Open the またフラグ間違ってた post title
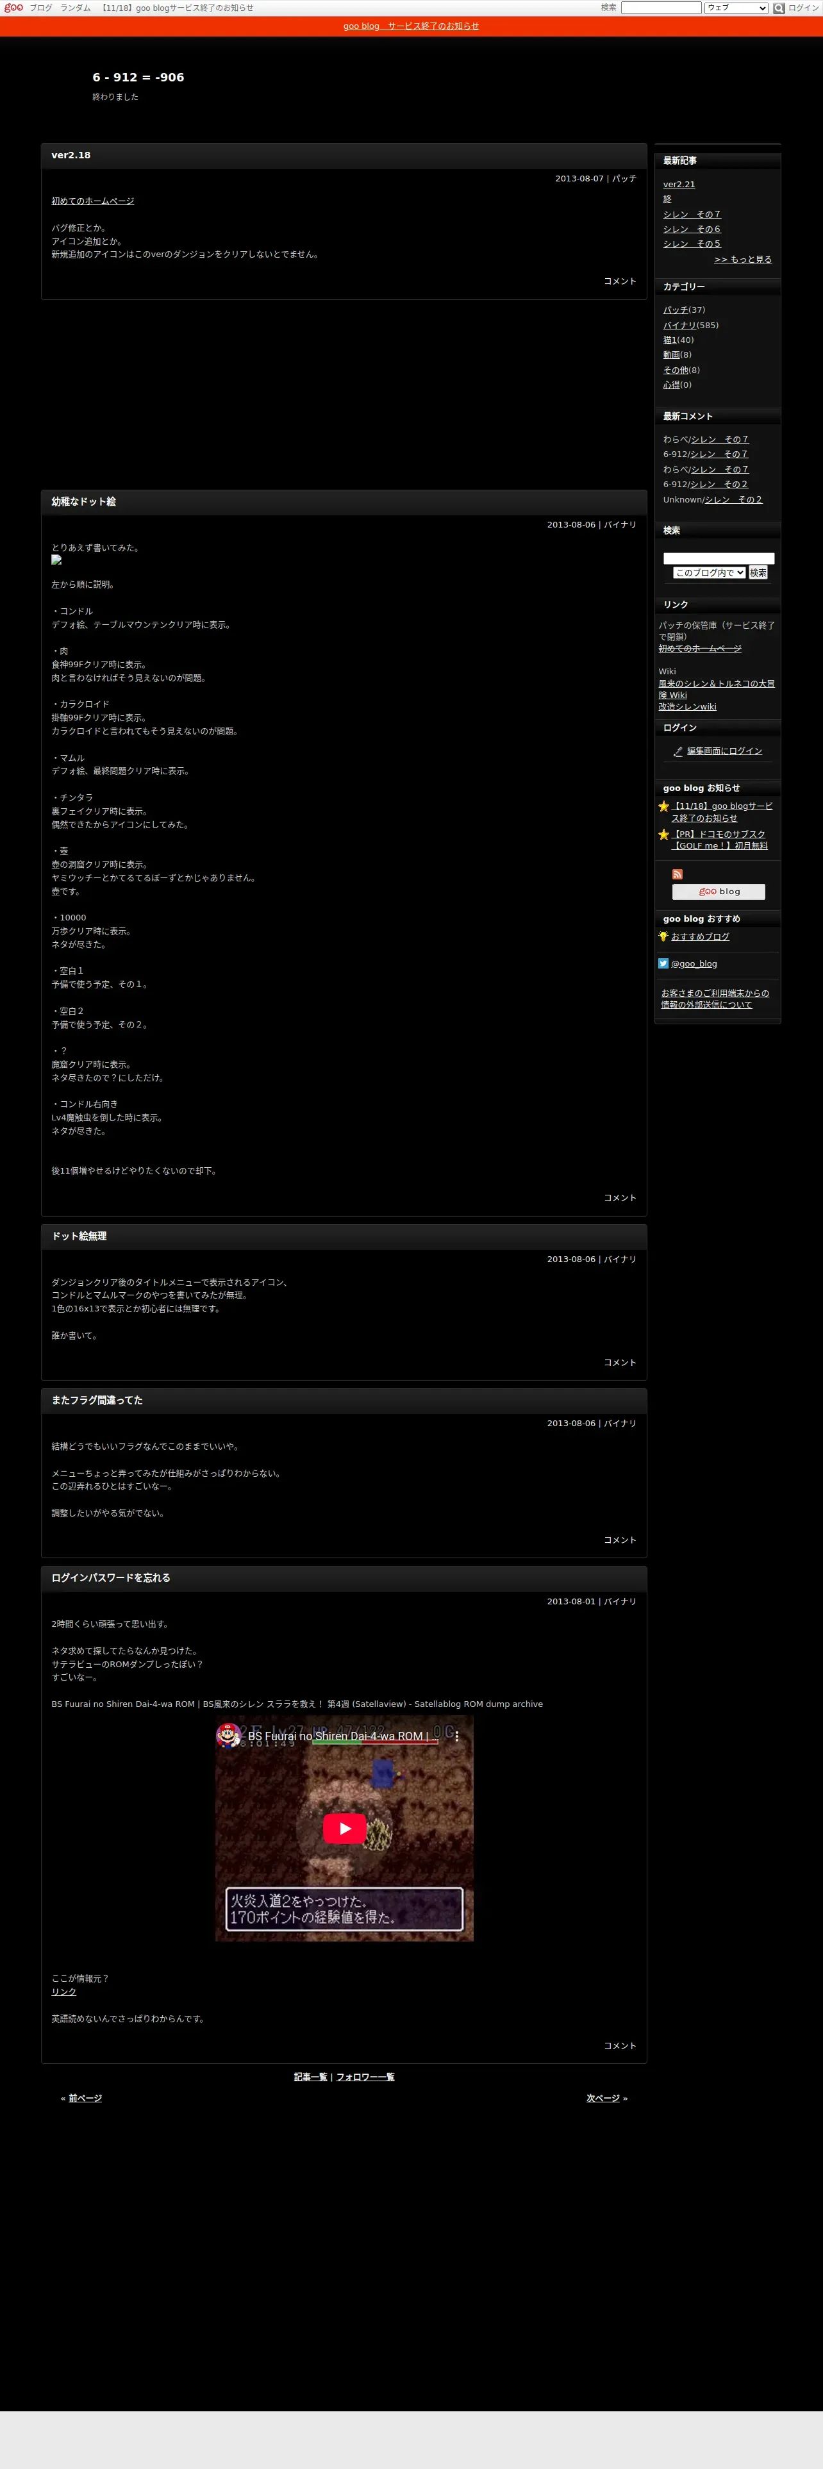Image resolution: width=823 pixels, height=2469 pixels. coord(97,1401)
